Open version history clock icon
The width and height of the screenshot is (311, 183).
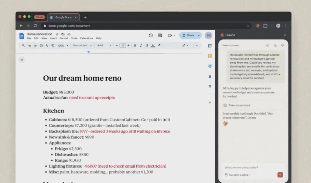[151, 35]
